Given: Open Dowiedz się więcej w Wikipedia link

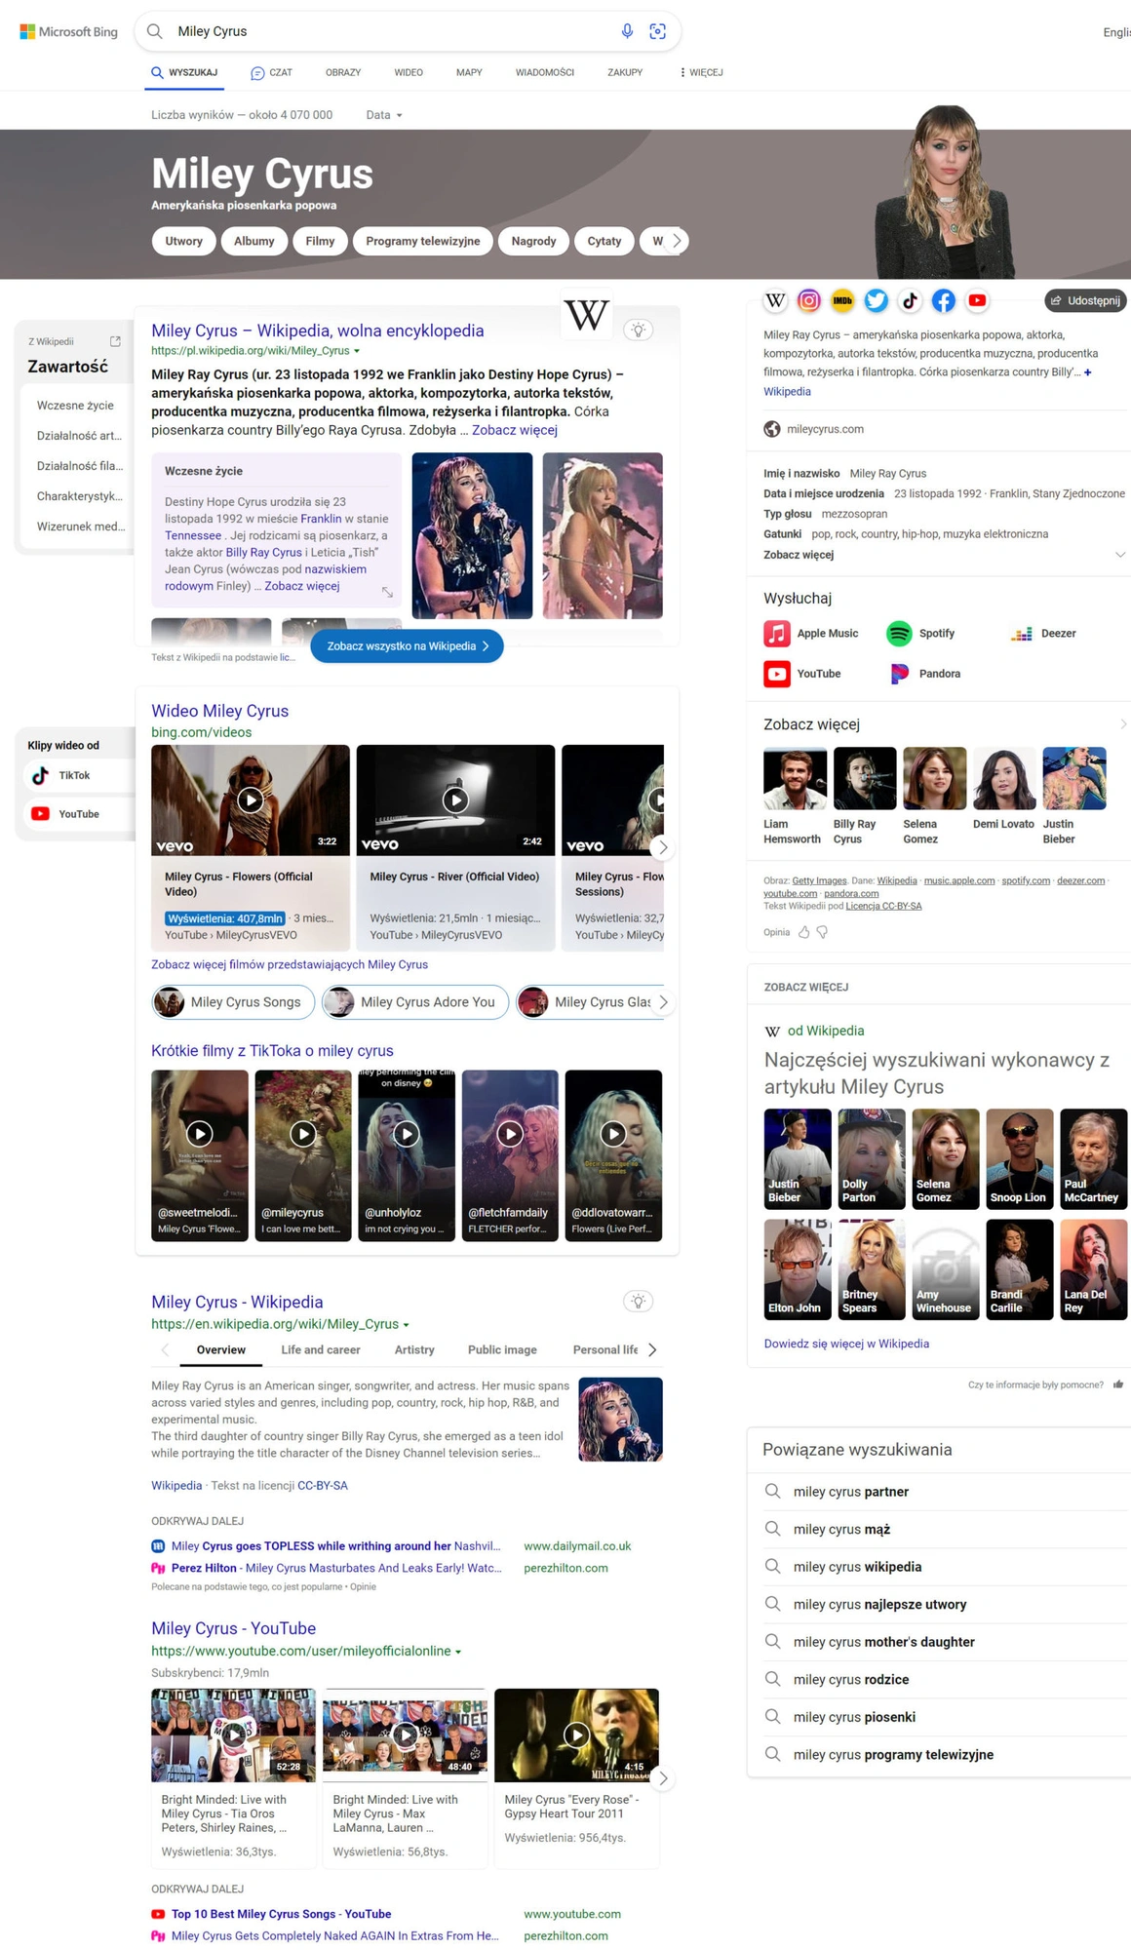Looking at the screenshot, I should coord(846,1344).
